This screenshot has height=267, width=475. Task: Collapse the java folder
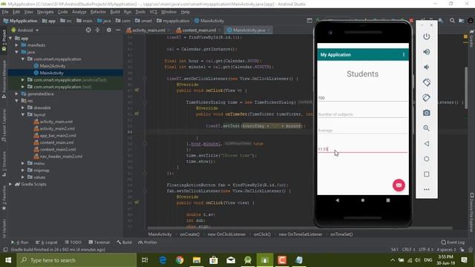click(17, 52)
